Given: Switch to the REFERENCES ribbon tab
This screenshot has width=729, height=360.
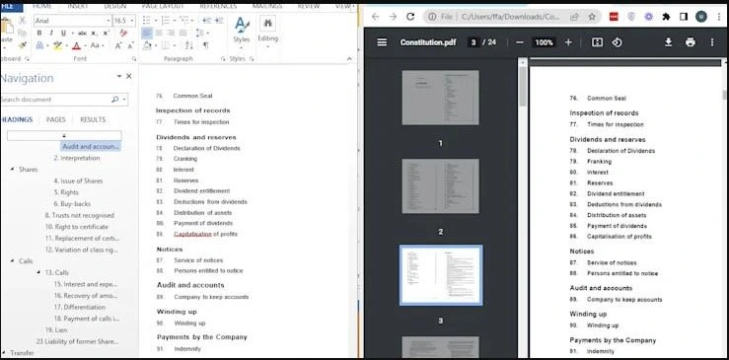Looking at the screenshot, I should 218,6.
